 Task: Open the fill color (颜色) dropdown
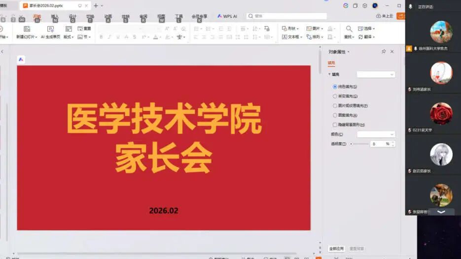[376, 134]
